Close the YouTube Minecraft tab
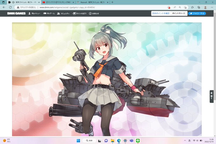Image resolution: width=216 pixels, height=144 pixels. pyautogui.click(x=73, y=2)
